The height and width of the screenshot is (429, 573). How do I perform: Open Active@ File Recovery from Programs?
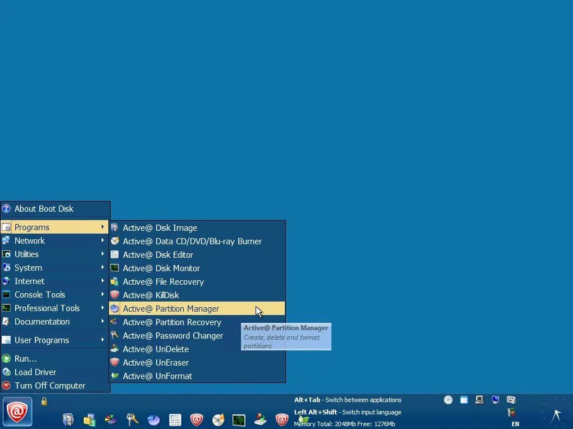coord(197,282)
